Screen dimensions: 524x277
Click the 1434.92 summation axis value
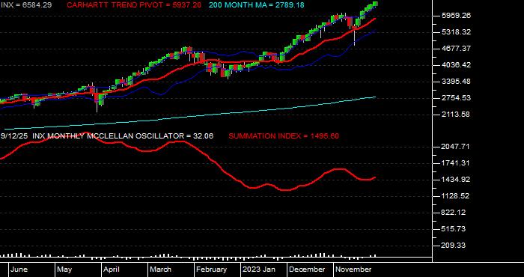pyautogui.click(x=455, y=180)
